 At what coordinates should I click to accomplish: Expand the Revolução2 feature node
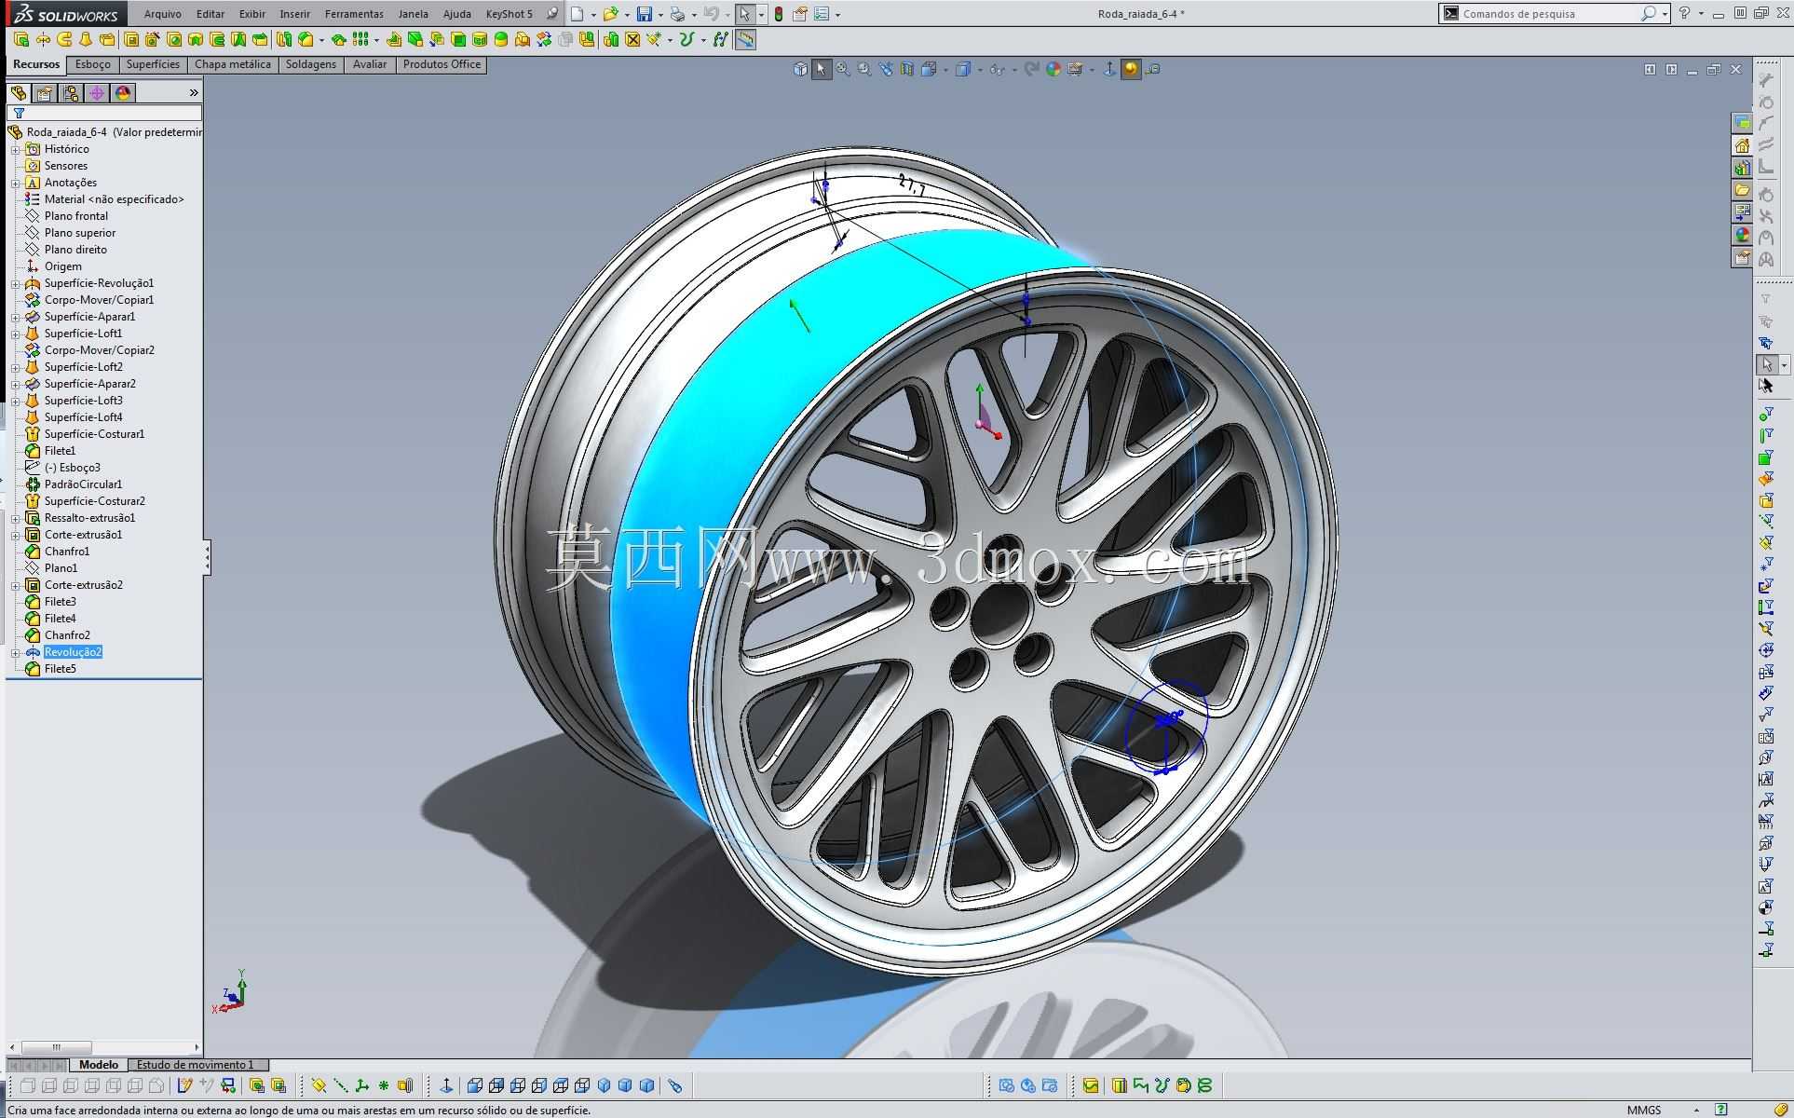pos(15,652)
